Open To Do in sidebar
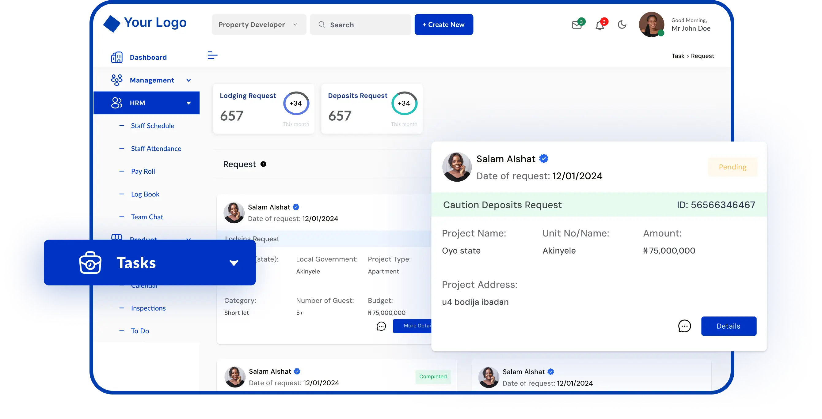The width and height of the screenshot is (822, 419). click(x=140, y=331)
